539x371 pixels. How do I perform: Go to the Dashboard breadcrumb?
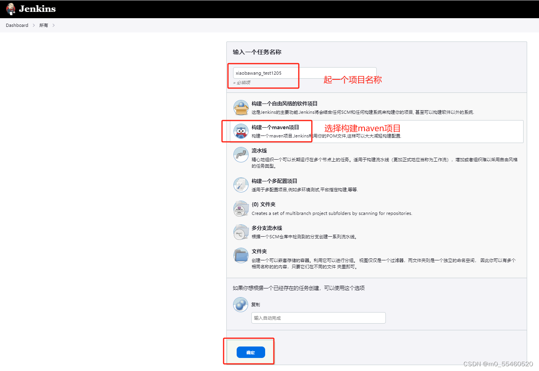coord(17,25)
